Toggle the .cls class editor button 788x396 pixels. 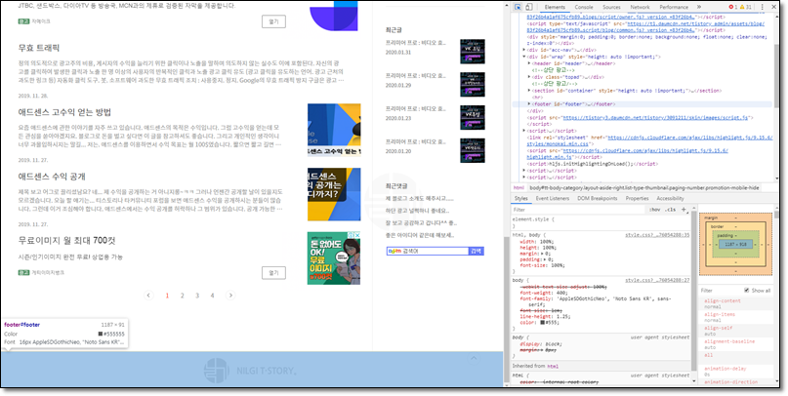click(671, 210)
